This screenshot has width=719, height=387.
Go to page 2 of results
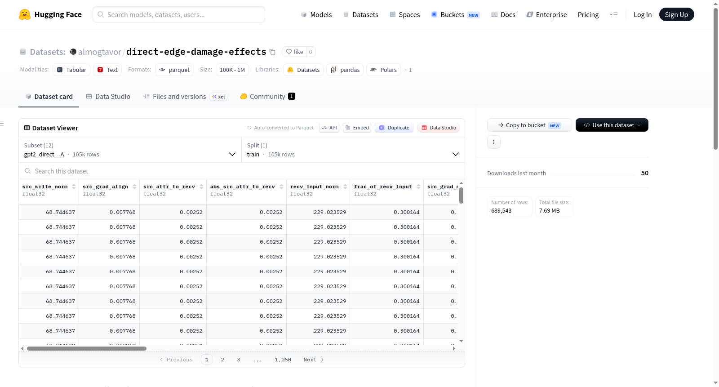pyautogui.click(x=222, y=360)
